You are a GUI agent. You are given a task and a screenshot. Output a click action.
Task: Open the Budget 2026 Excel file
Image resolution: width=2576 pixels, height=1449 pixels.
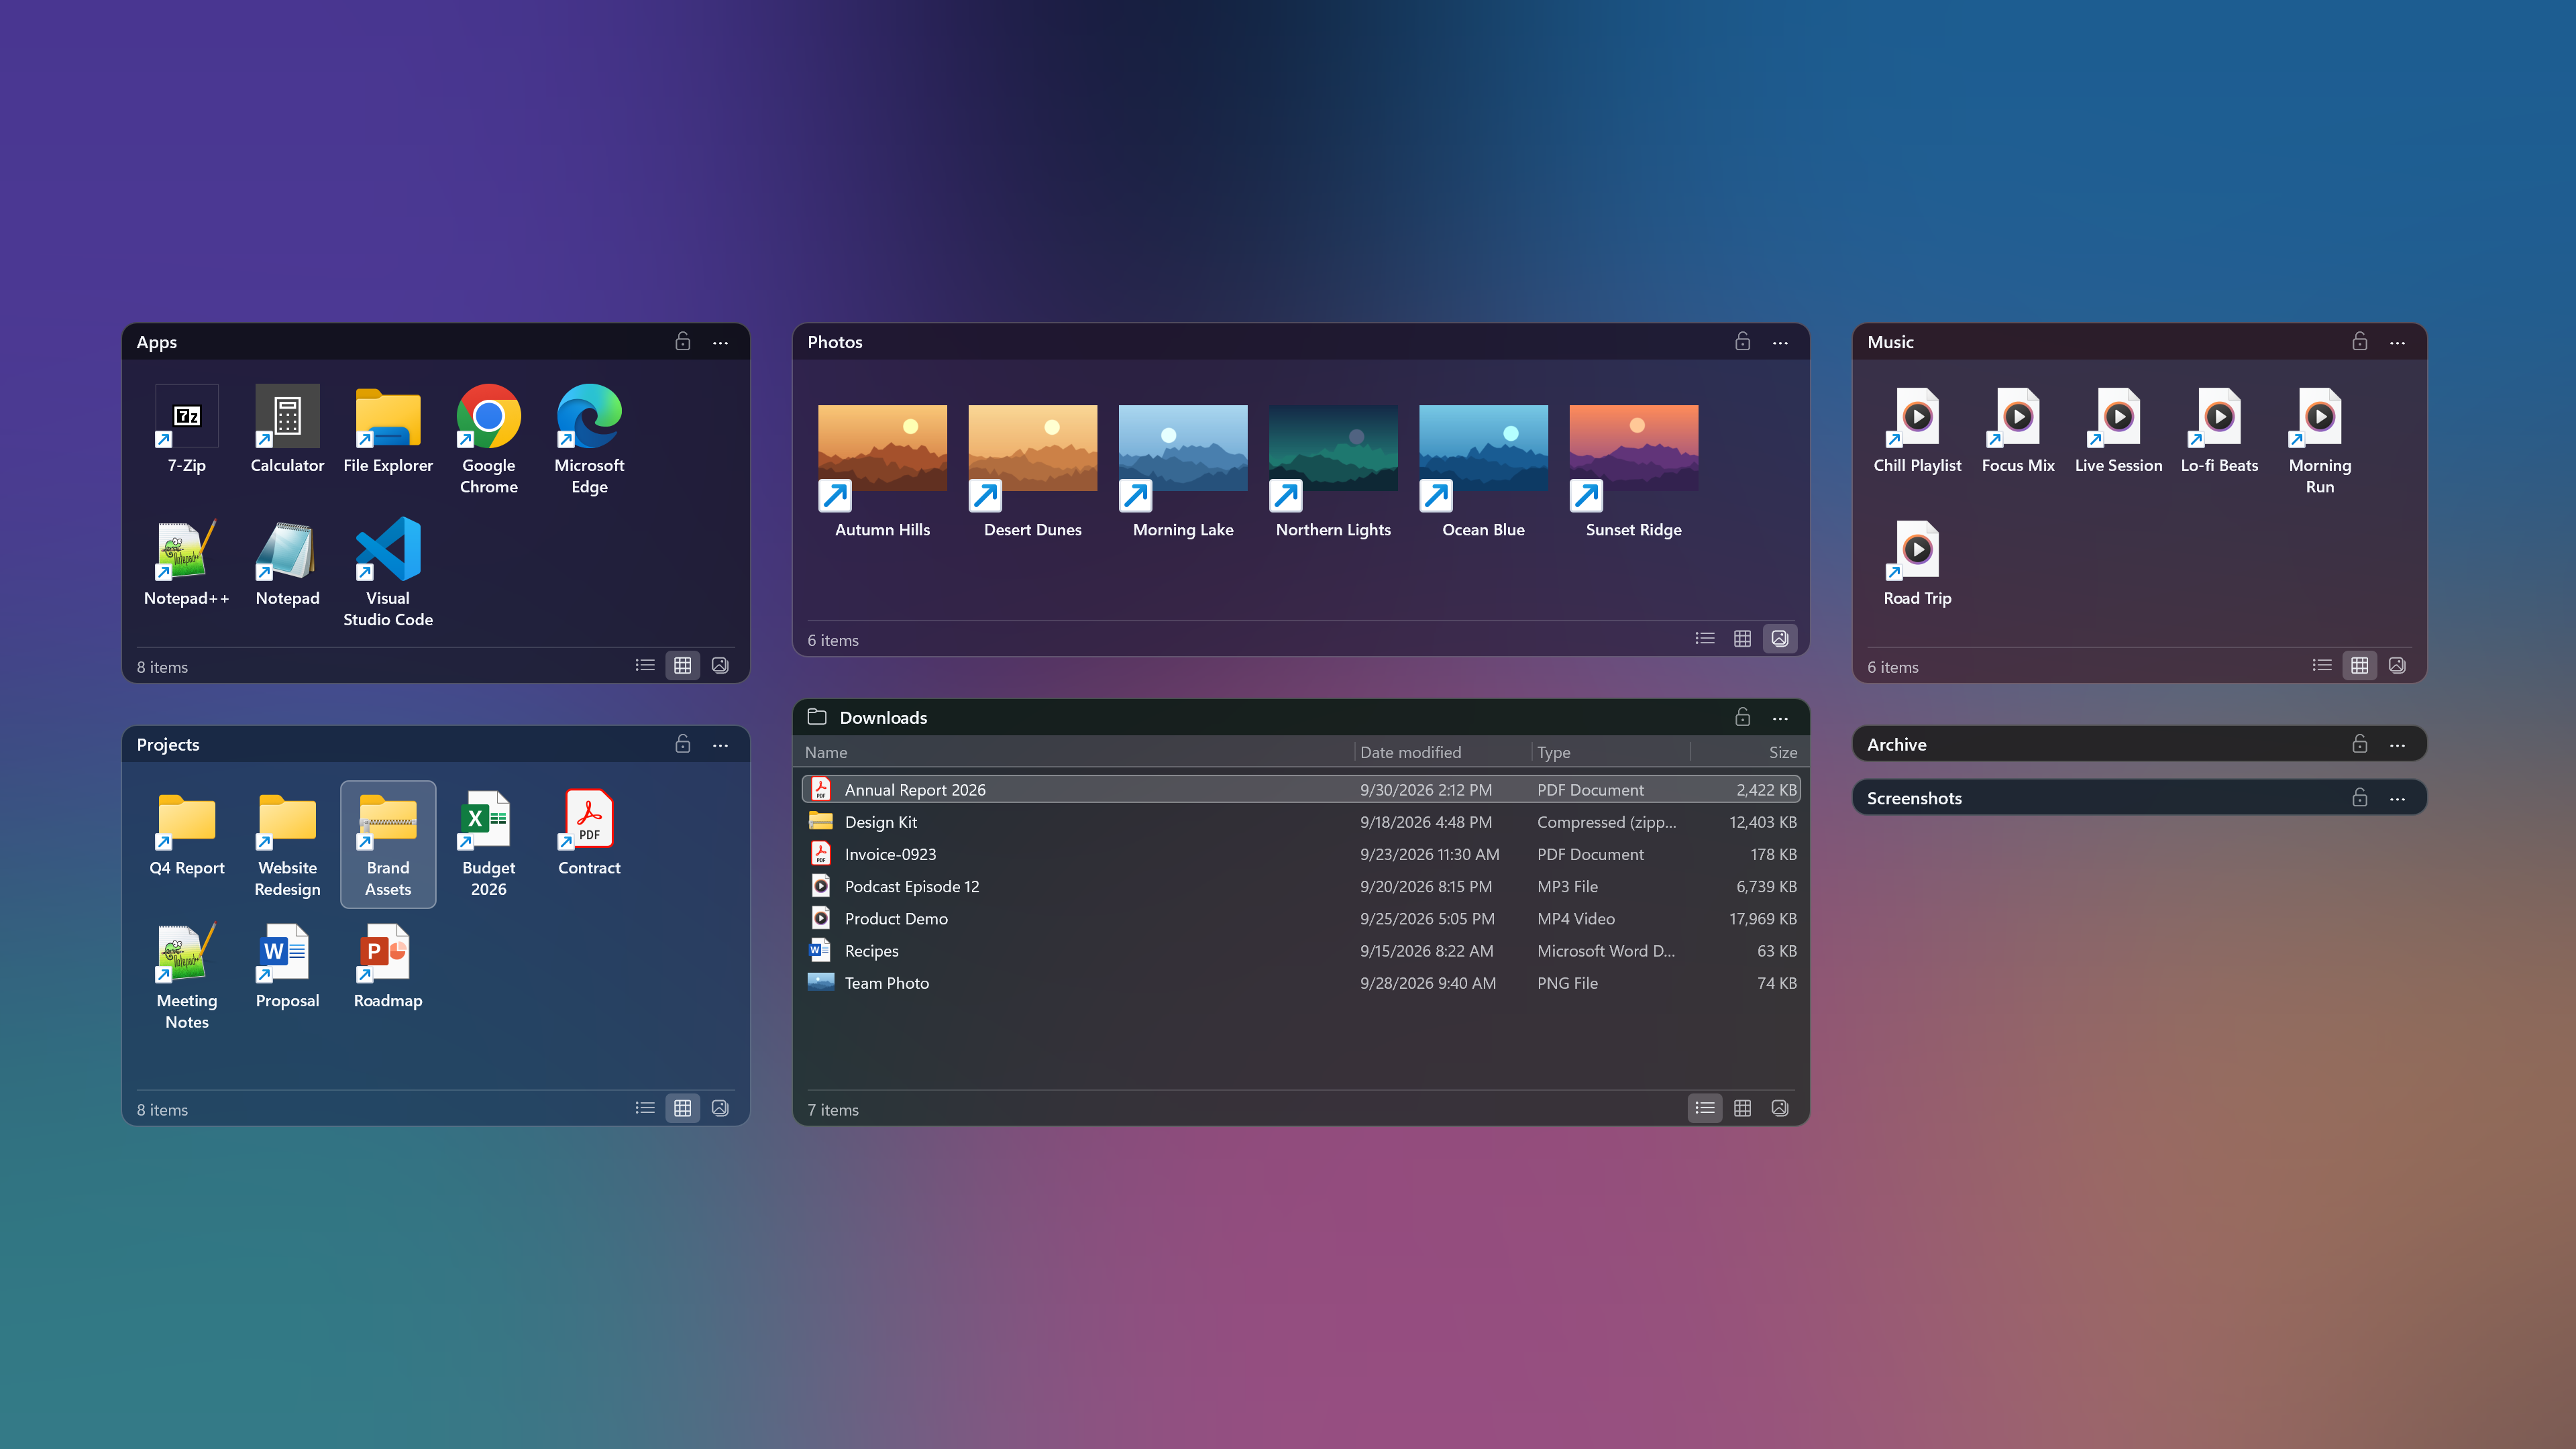click(488, 843)
